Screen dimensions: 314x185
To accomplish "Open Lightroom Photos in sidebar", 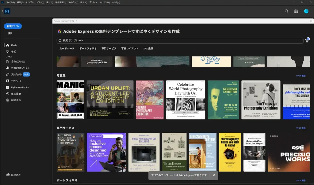I will 20,87.
